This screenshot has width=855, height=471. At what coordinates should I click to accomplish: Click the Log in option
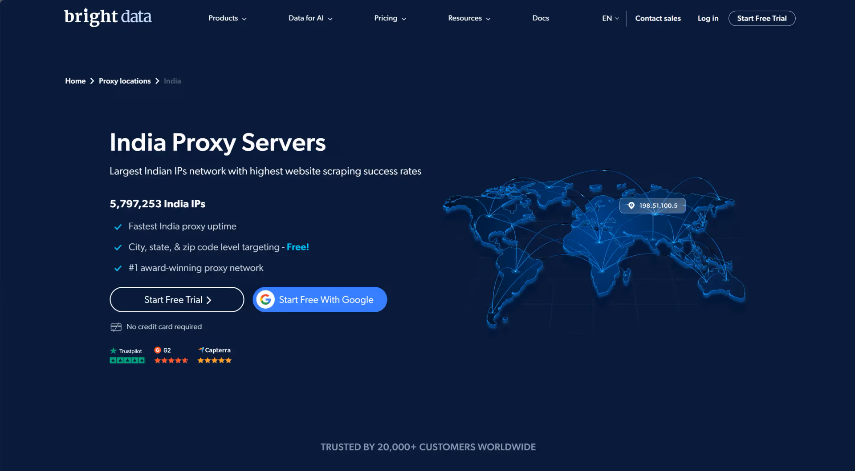coord(708,18)
